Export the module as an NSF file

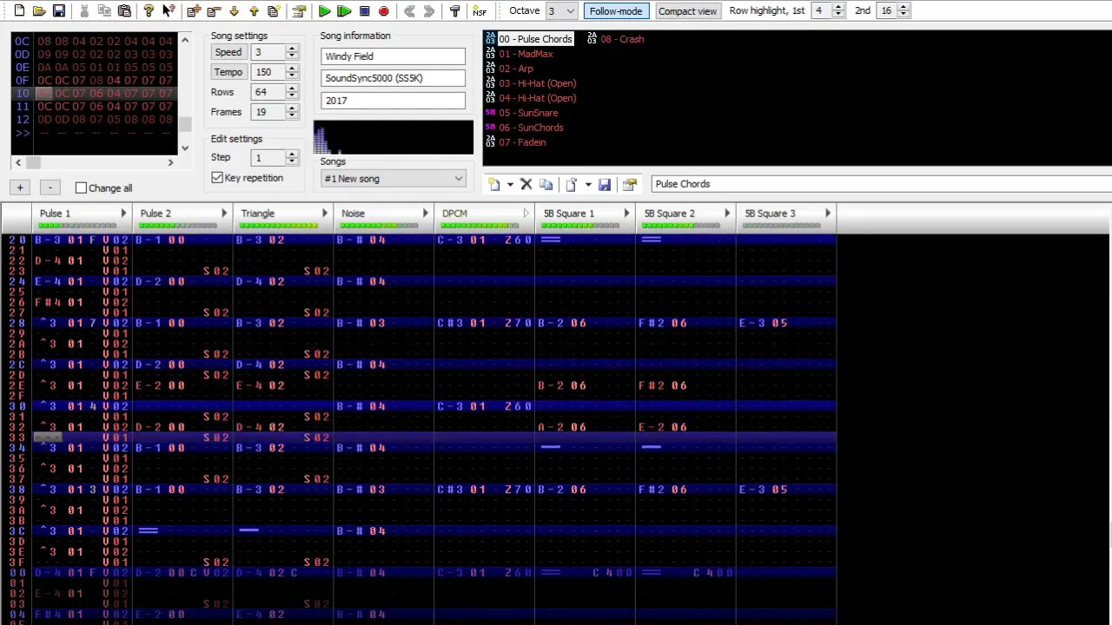(x=480, y=11)
